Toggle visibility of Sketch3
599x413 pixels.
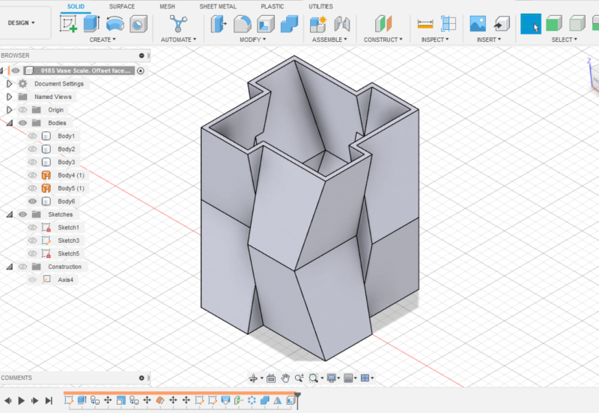[x=32, y=241]
